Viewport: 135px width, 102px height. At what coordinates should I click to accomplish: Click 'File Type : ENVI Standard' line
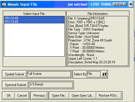pos(86,29)
